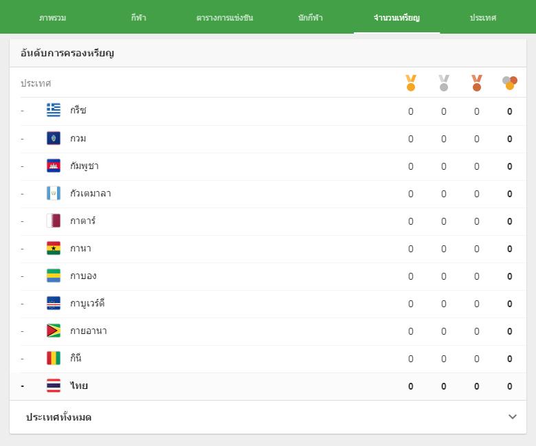Screen dimensions: 536x446
Task: Click the Greece flag icon
Action: point(54,110)
